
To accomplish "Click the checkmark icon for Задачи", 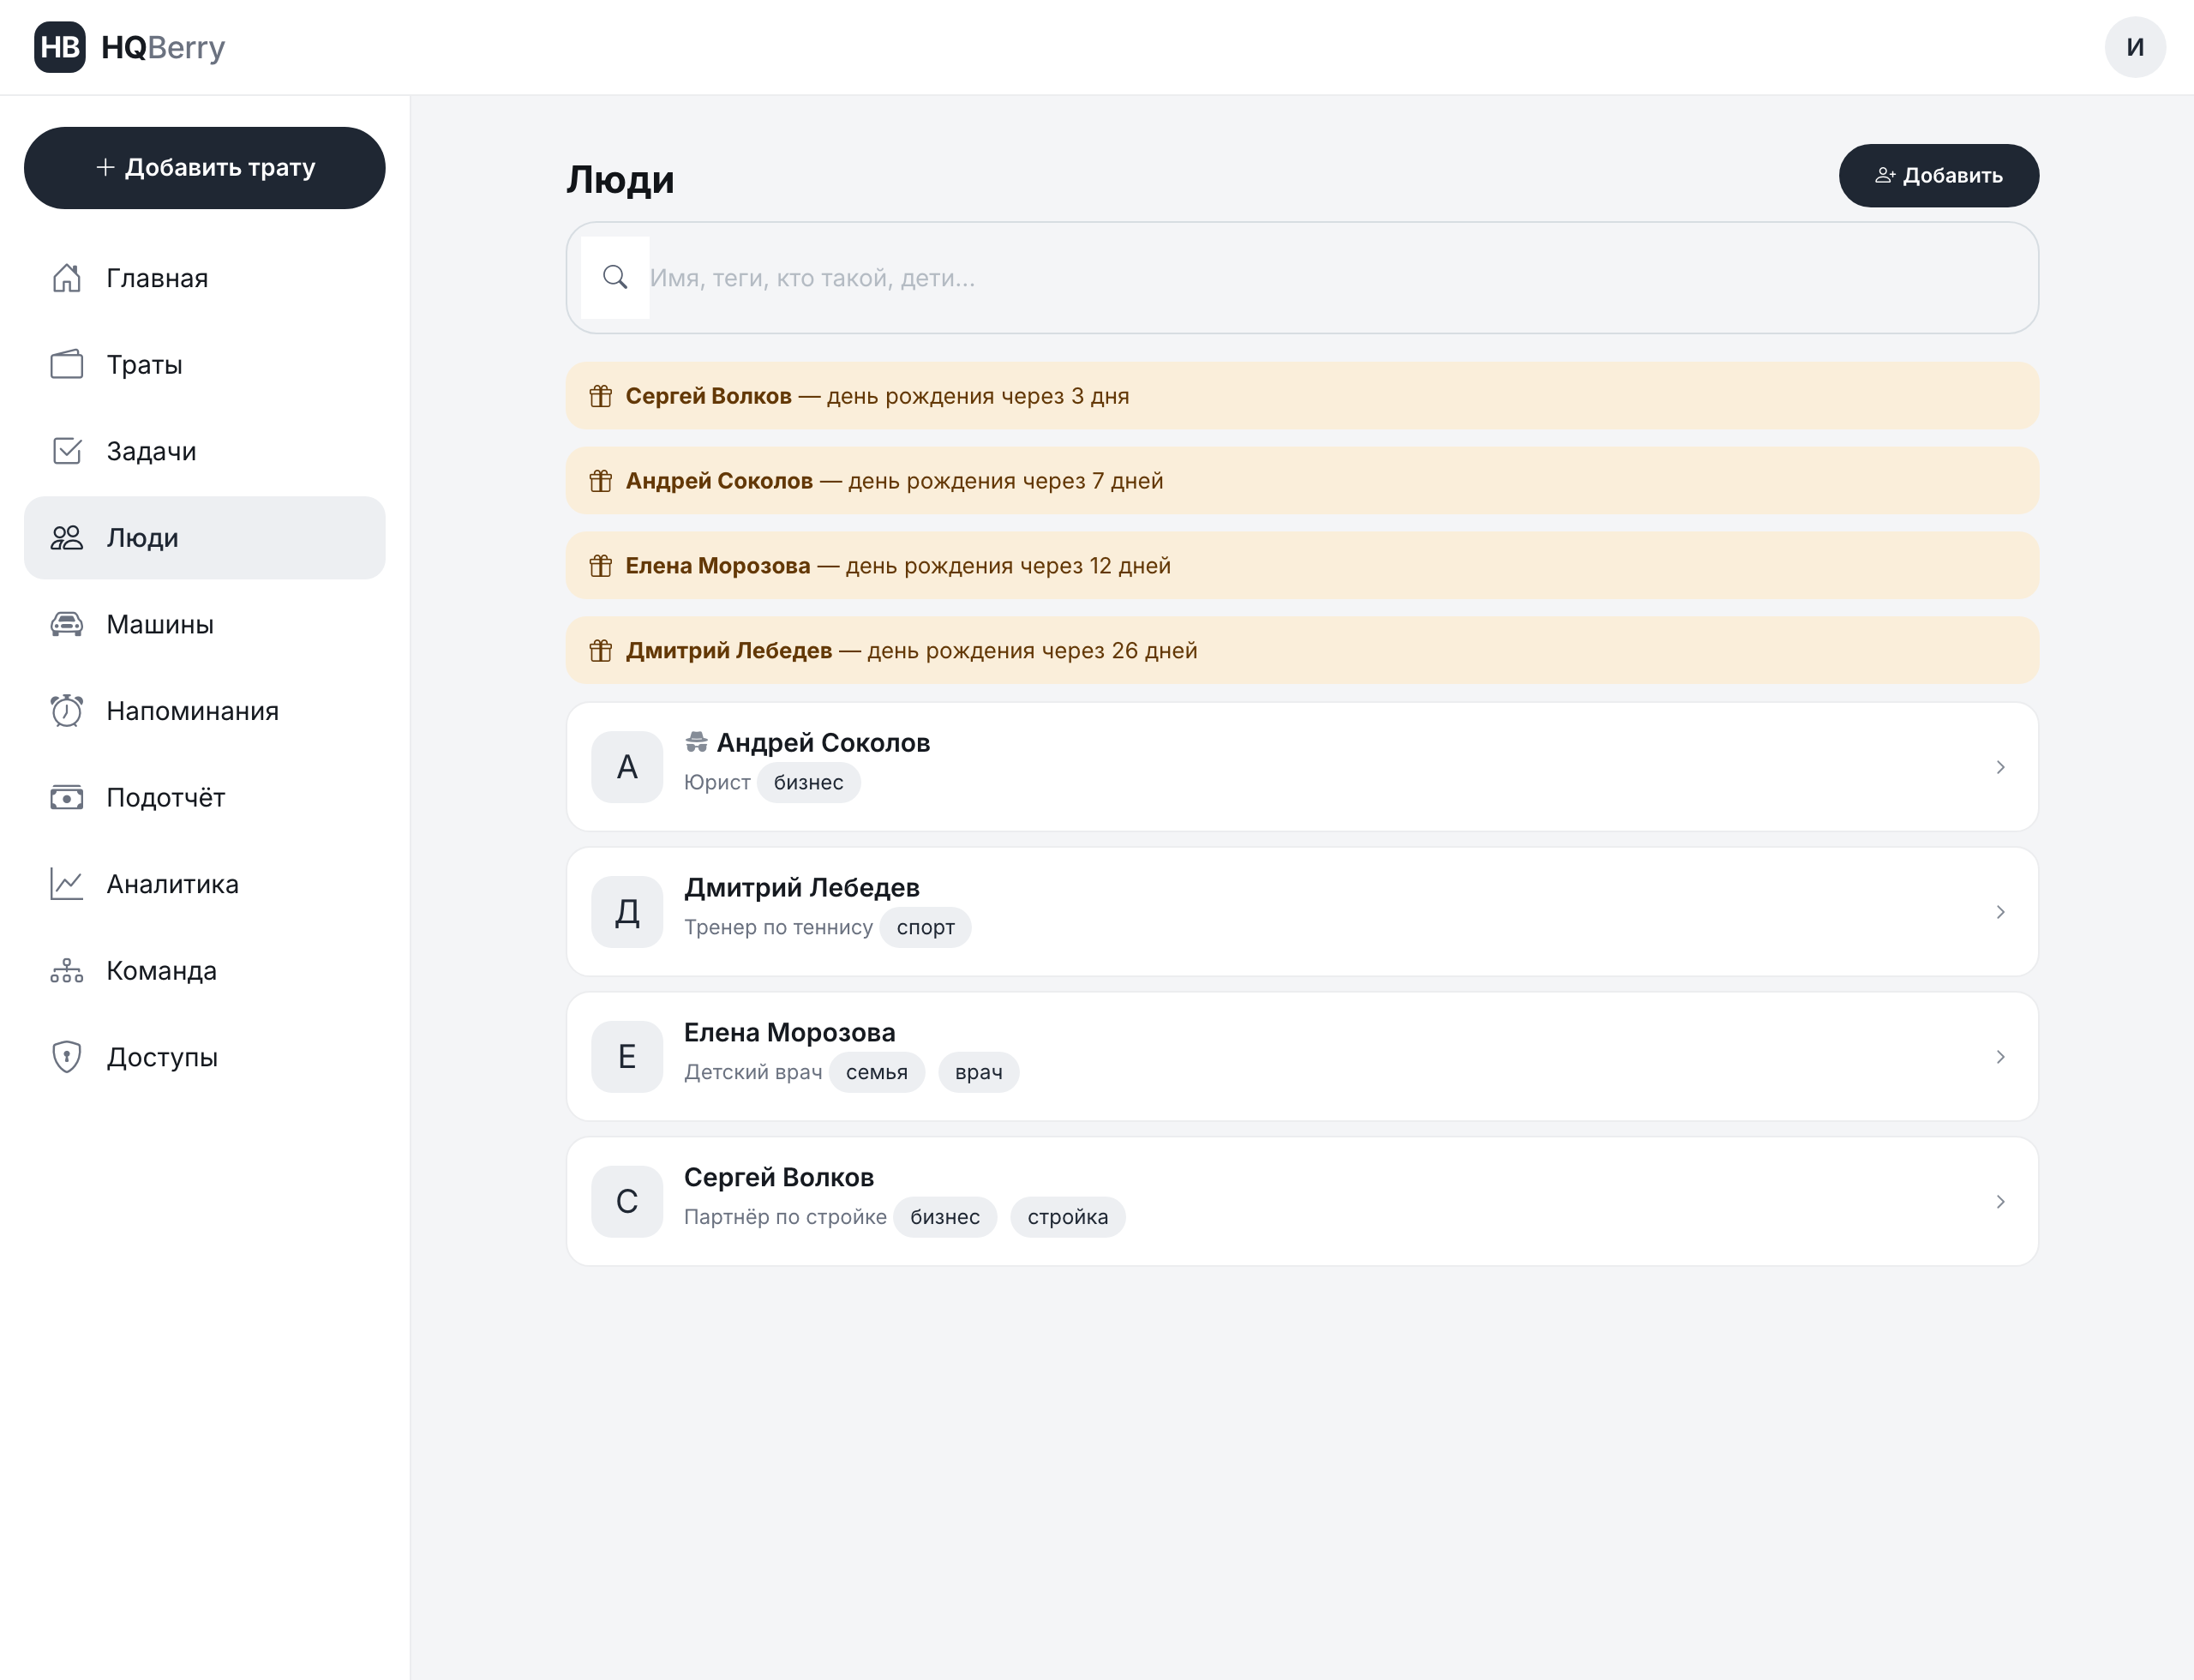I will [x=67, y=451].
